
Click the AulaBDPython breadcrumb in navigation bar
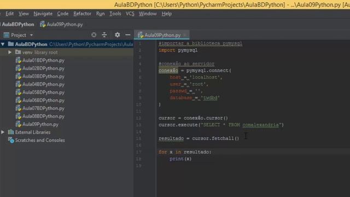coord(18,24)
